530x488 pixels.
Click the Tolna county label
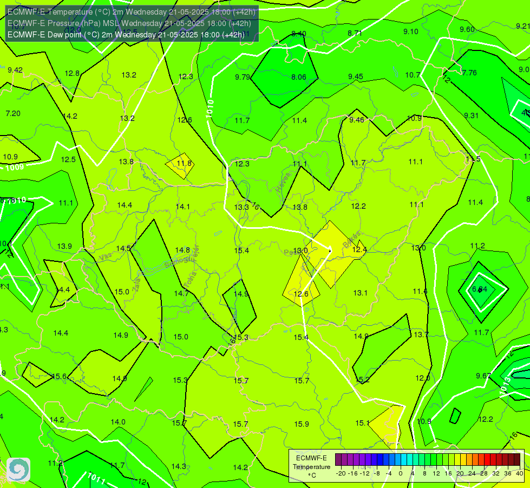point(191,280)
